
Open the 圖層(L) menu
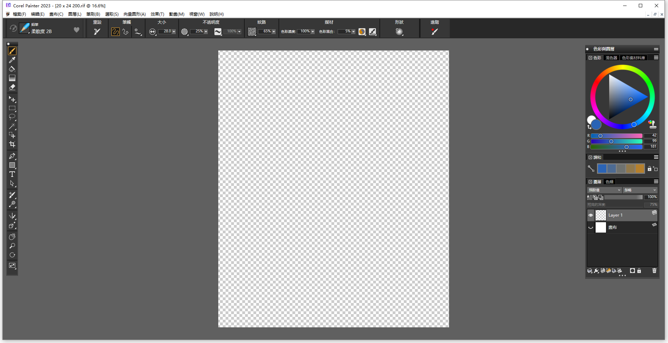pos(75,14)
